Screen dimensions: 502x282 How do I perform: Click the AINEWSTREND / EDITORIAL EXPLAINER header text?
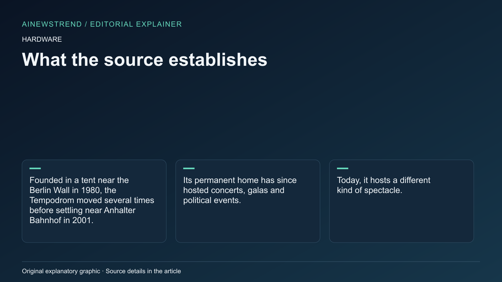[x=102, y=24]
